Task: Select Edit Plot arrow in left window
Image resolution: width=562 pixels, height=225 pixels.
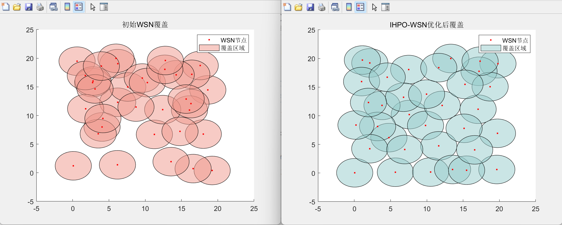Action: click(93, 7)
